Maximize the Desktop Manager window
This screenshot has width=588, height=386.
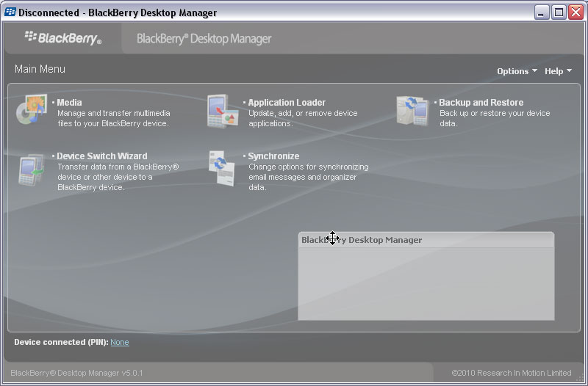point(558,12)
